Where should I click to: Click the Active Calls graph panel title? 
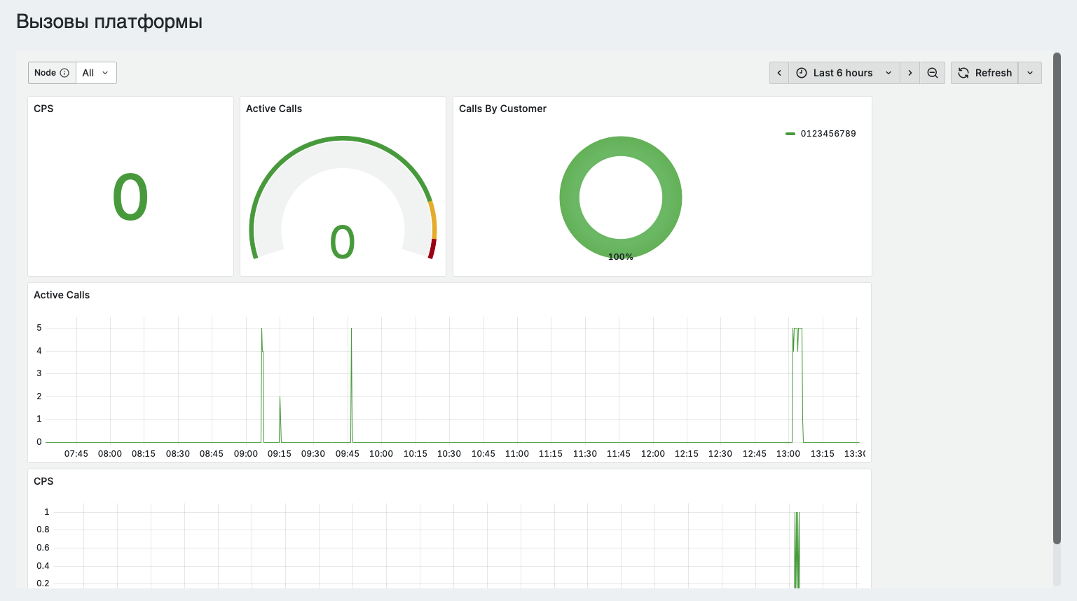tap(62, 295)
